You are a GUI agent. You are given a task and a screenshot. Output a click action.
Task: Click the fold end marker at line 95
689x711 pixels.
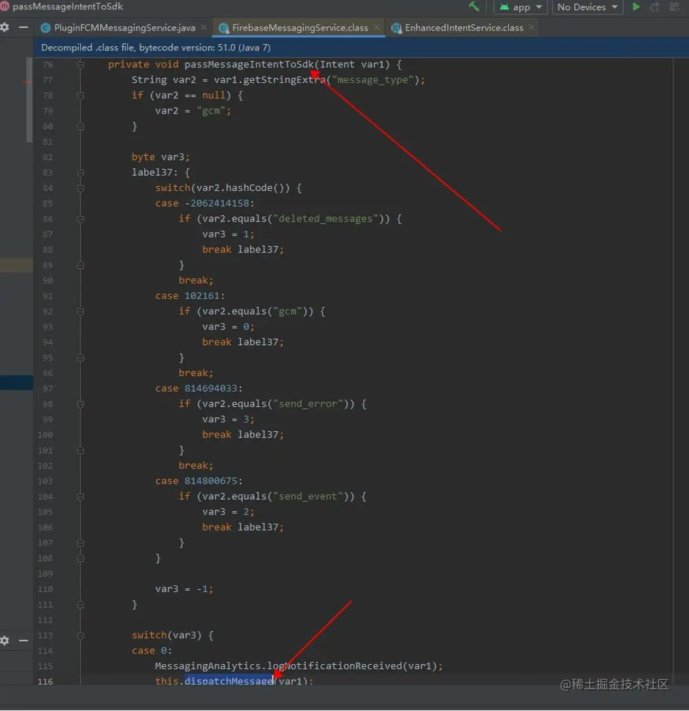80,358
